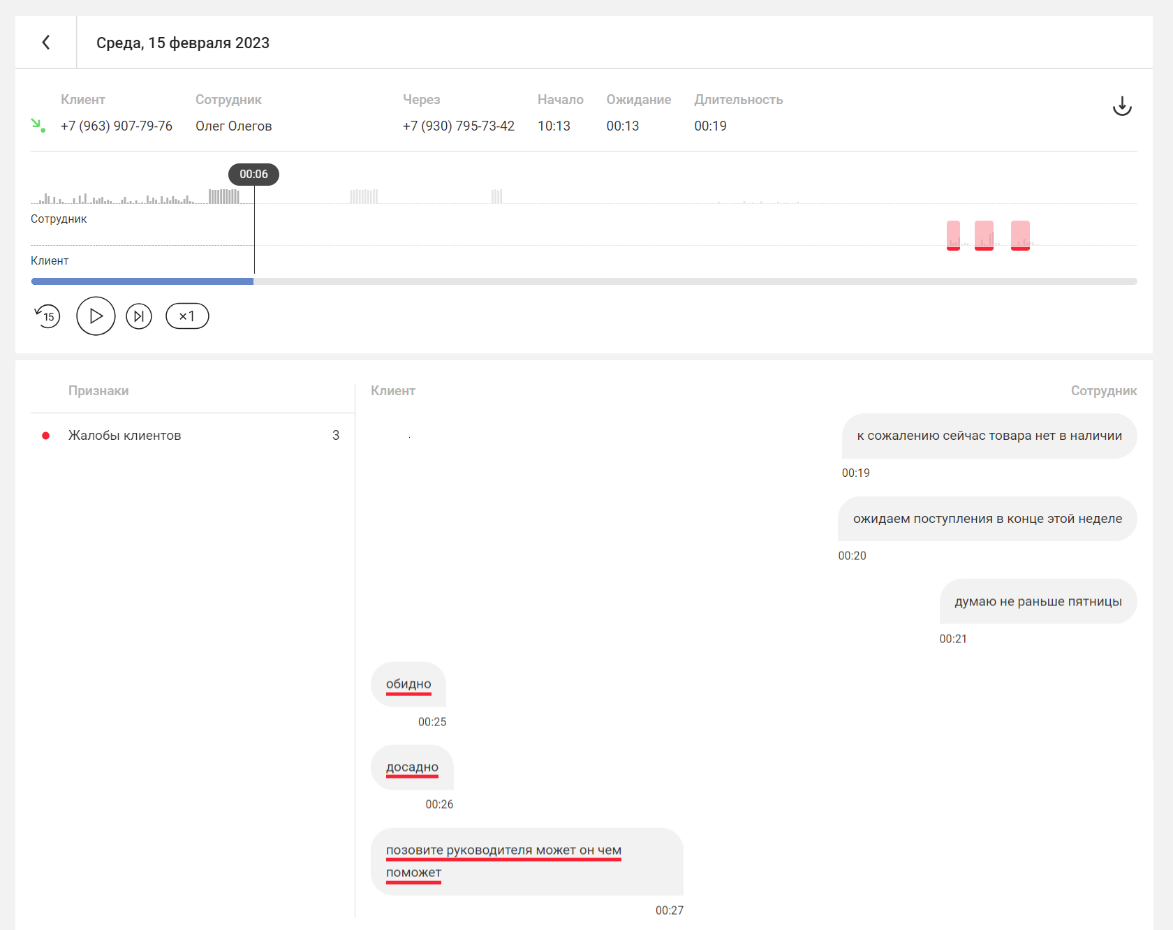The height and width of the screenshot is (930, 1173).
Task: Click the 00:06 playhead marker
Action: [x=253, y=175]
